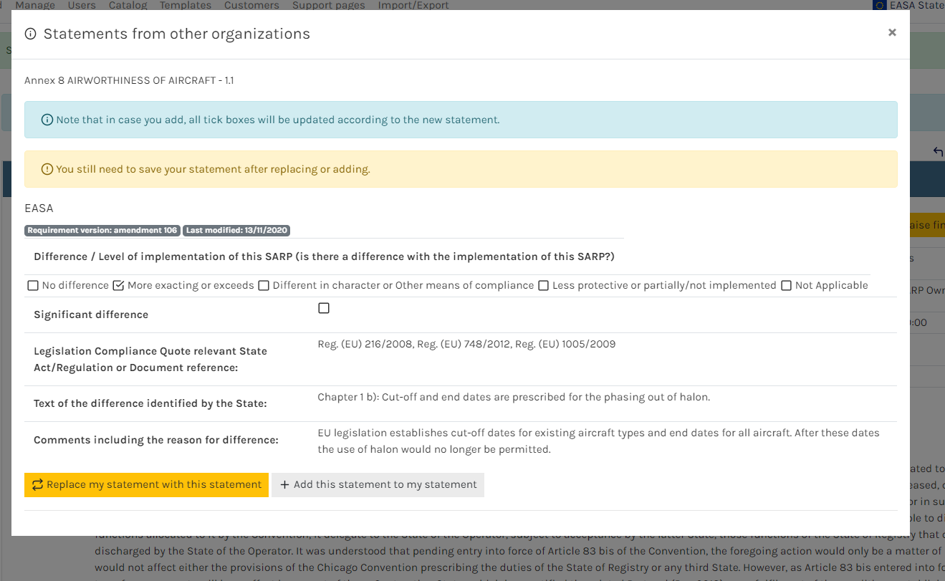The image size is (945, 581).
Task: Click the X icon to dismiss the dialog
Action: click(x=892, y=32)
